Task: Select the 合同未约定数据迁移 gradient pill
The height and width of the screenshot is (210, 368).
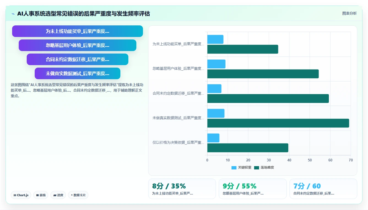Action: coord(77,59)
